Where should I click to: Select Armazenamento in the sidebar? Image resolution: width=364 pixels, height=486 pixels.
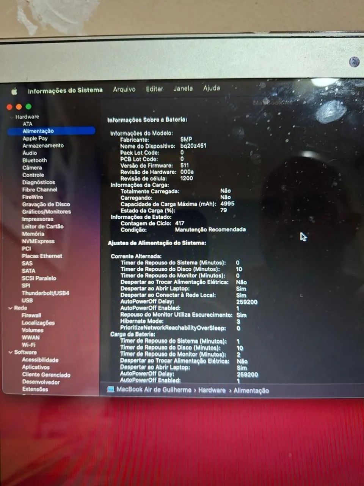click(43, 146)
